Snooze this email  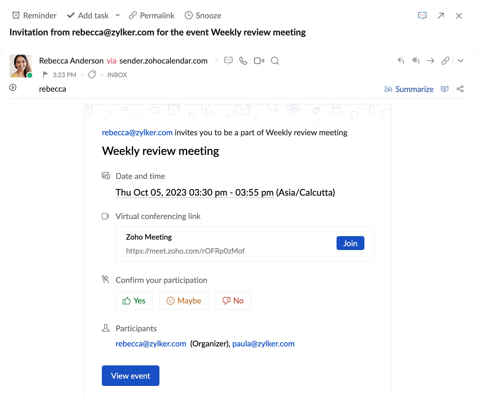coord(203,15)
